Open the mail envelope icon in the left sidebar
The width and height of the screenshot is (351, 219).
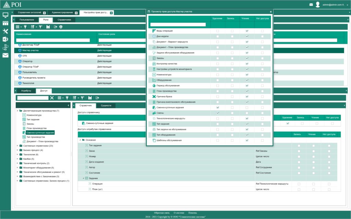(x=5, y=55)
